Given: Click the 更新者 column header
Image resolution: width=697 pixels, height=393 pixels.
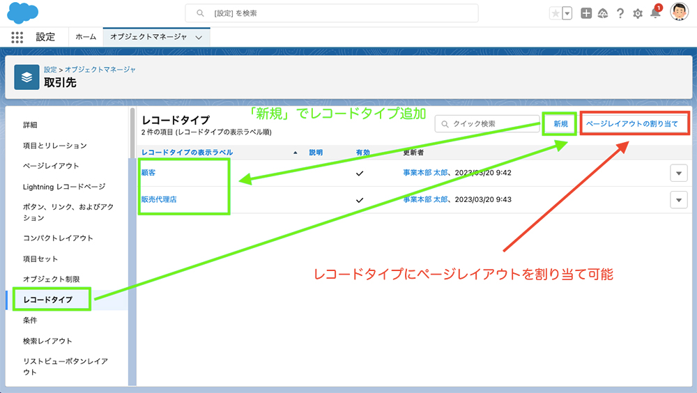Looking at the screenshot, I should point(413,153).
